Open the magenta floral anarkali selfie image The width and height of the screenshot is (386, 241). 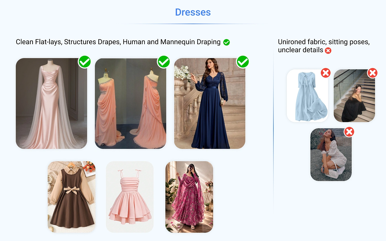point(189,197)
